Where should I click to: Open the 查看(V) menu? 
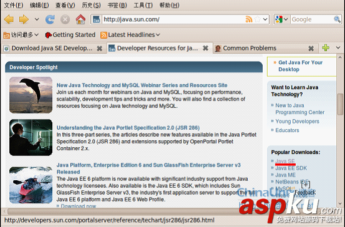[x=65, y=5]
